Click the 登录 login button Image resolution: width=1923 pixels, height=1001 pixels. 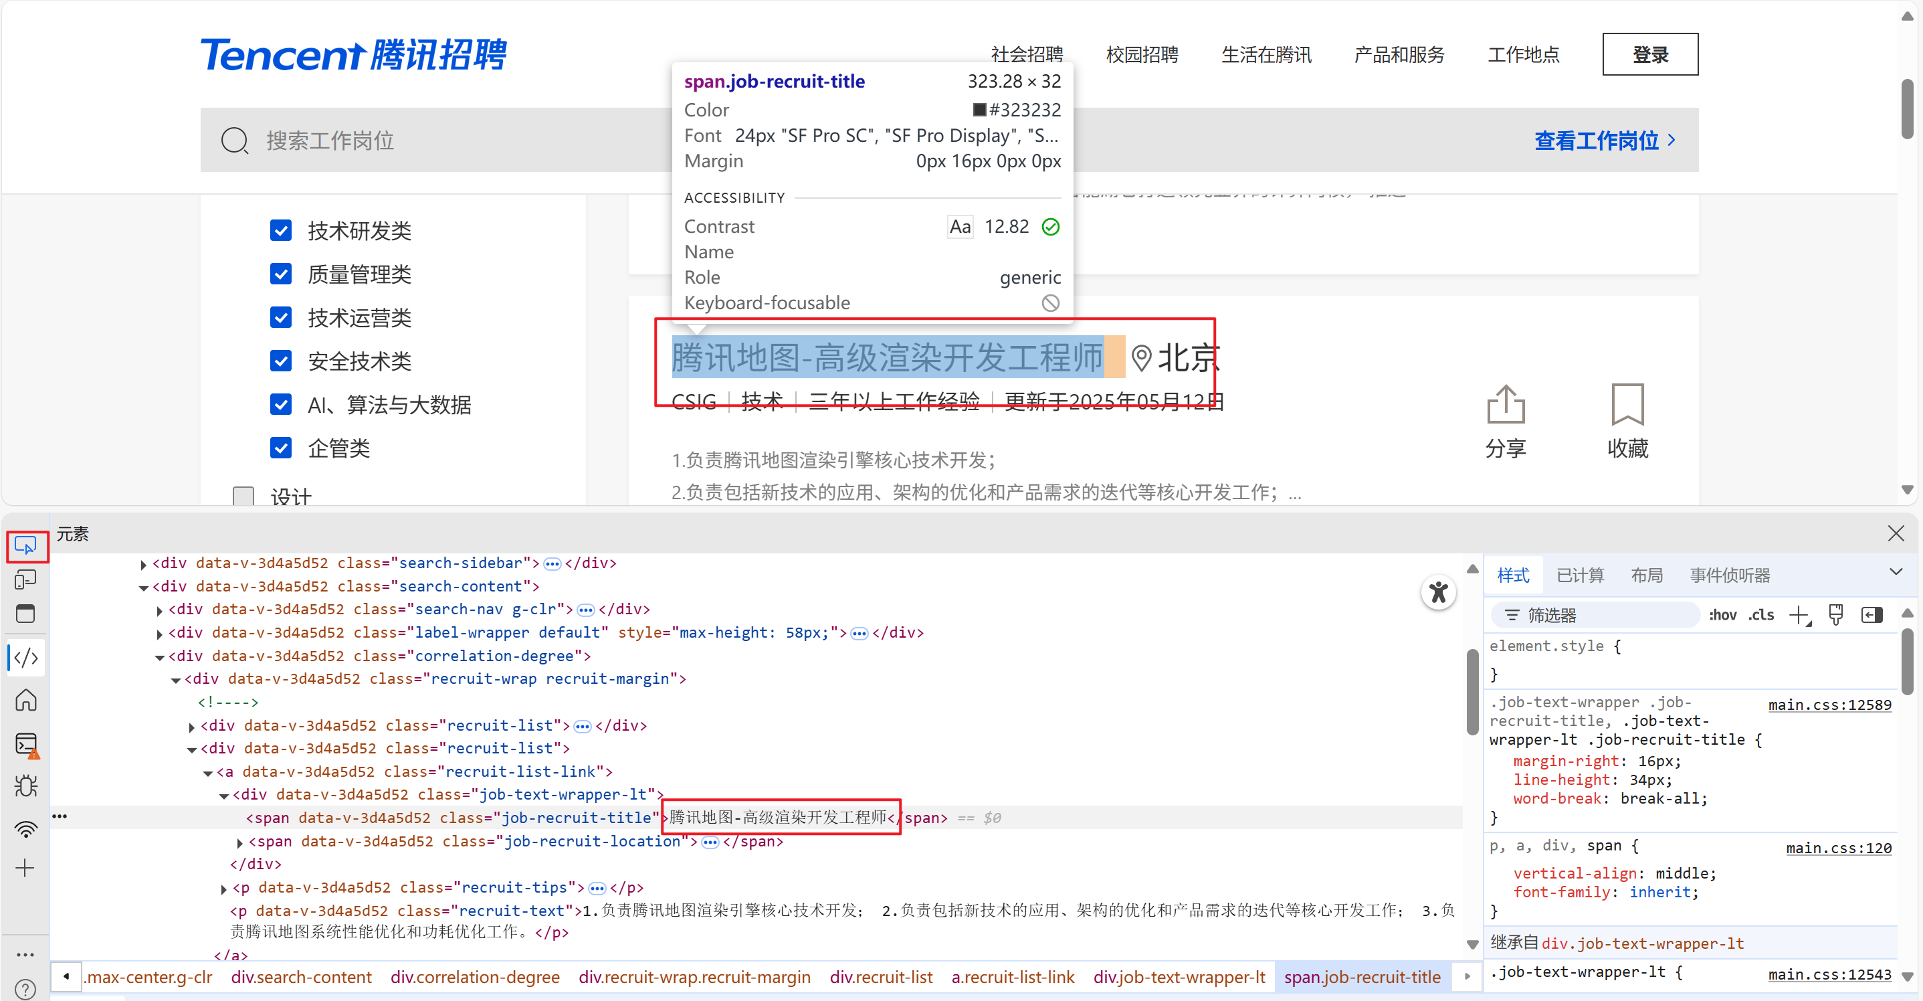pyautogui.click(x=1650, y=54)
